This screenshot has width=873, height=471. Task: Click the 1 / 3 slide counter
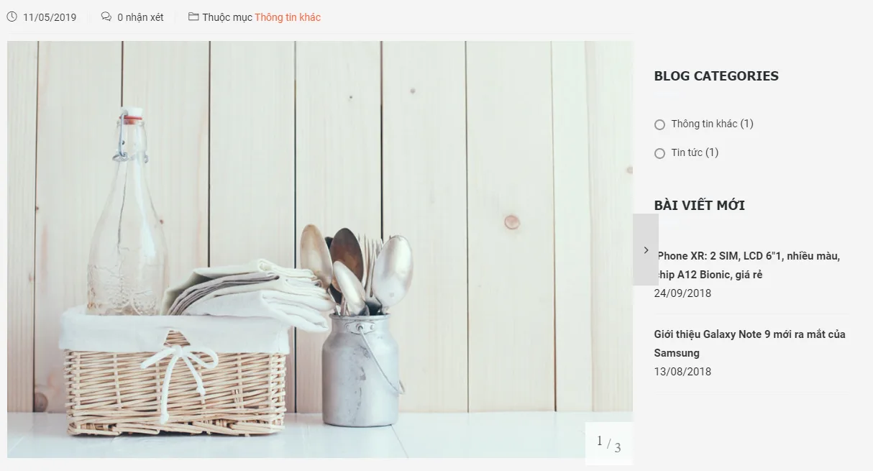[609, 444]
